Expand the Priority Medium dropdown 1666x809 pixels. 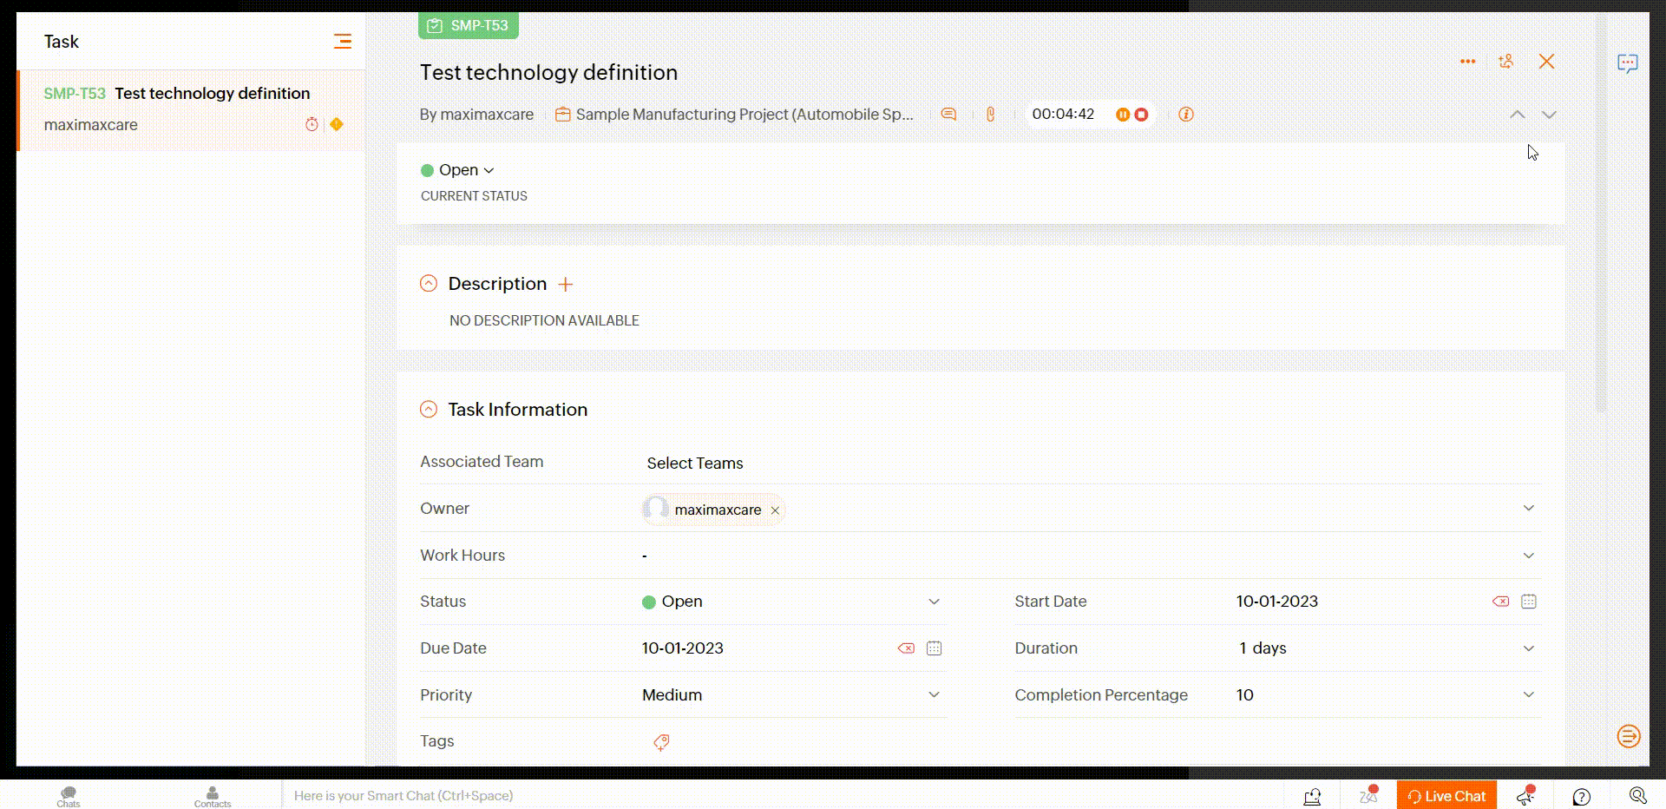(x=934, y=695)
